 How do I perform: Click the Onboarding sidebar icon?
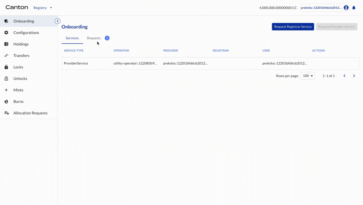[6, 21]
